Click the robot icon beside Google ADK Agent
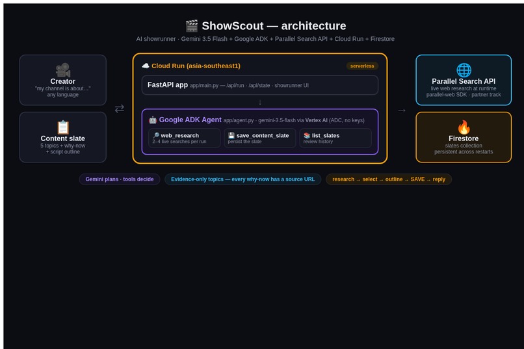The height and width of the screenshot is (349, 524). tap(153, 120)
